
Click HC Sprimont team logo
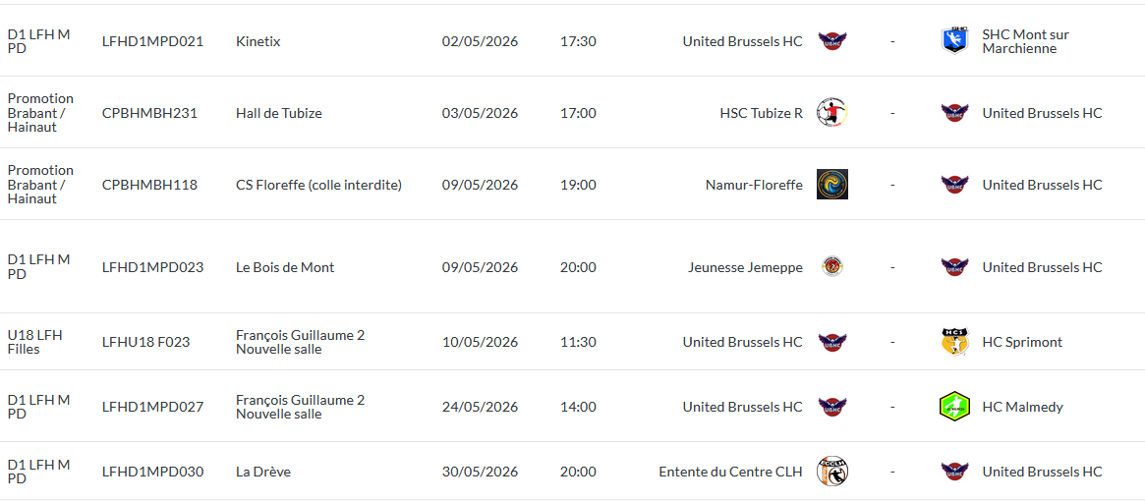click(954, 342)
